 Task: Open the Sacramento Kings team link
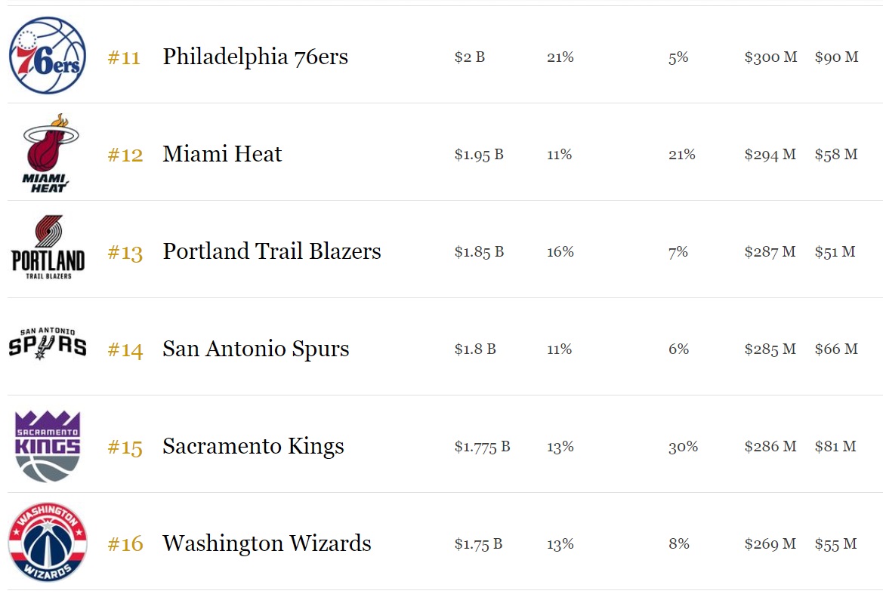(253, 446)
